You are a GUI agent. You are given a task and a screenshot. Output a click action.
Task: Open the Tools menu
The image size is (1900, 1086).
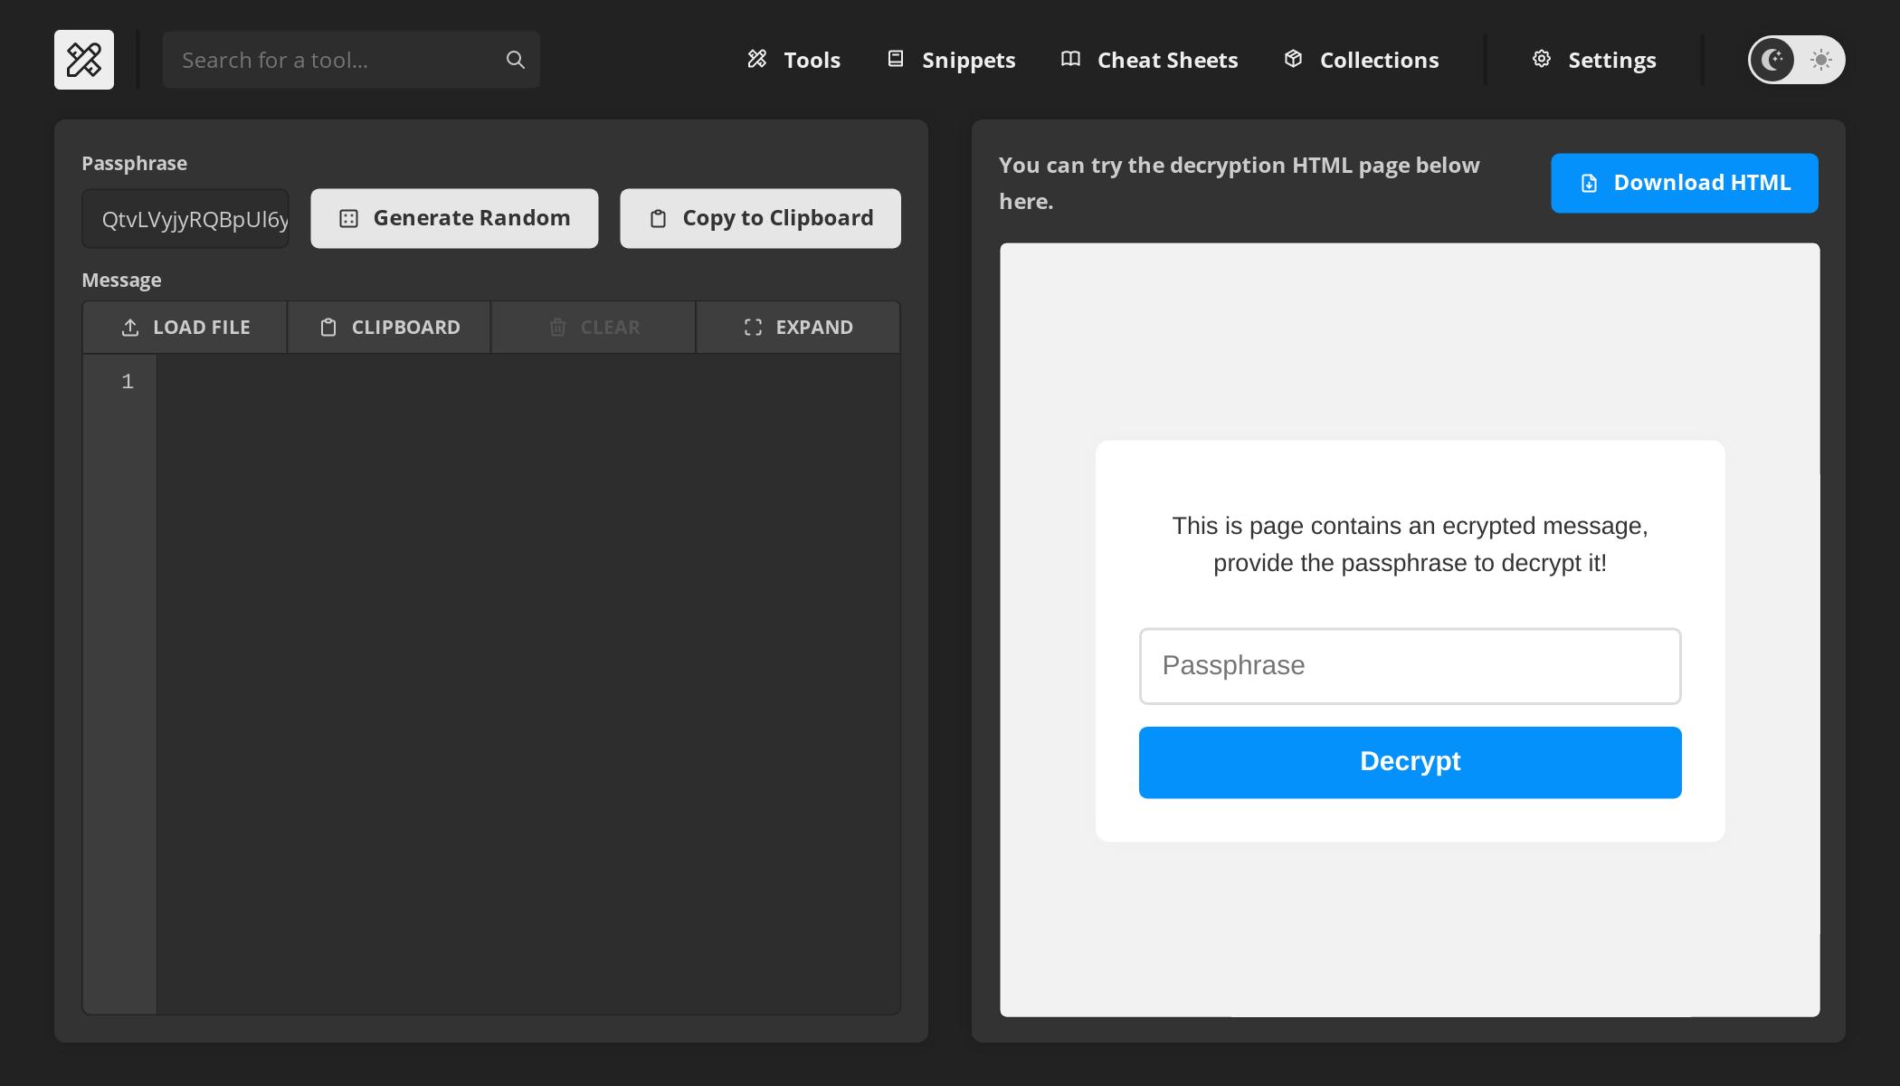click(794, 60)
